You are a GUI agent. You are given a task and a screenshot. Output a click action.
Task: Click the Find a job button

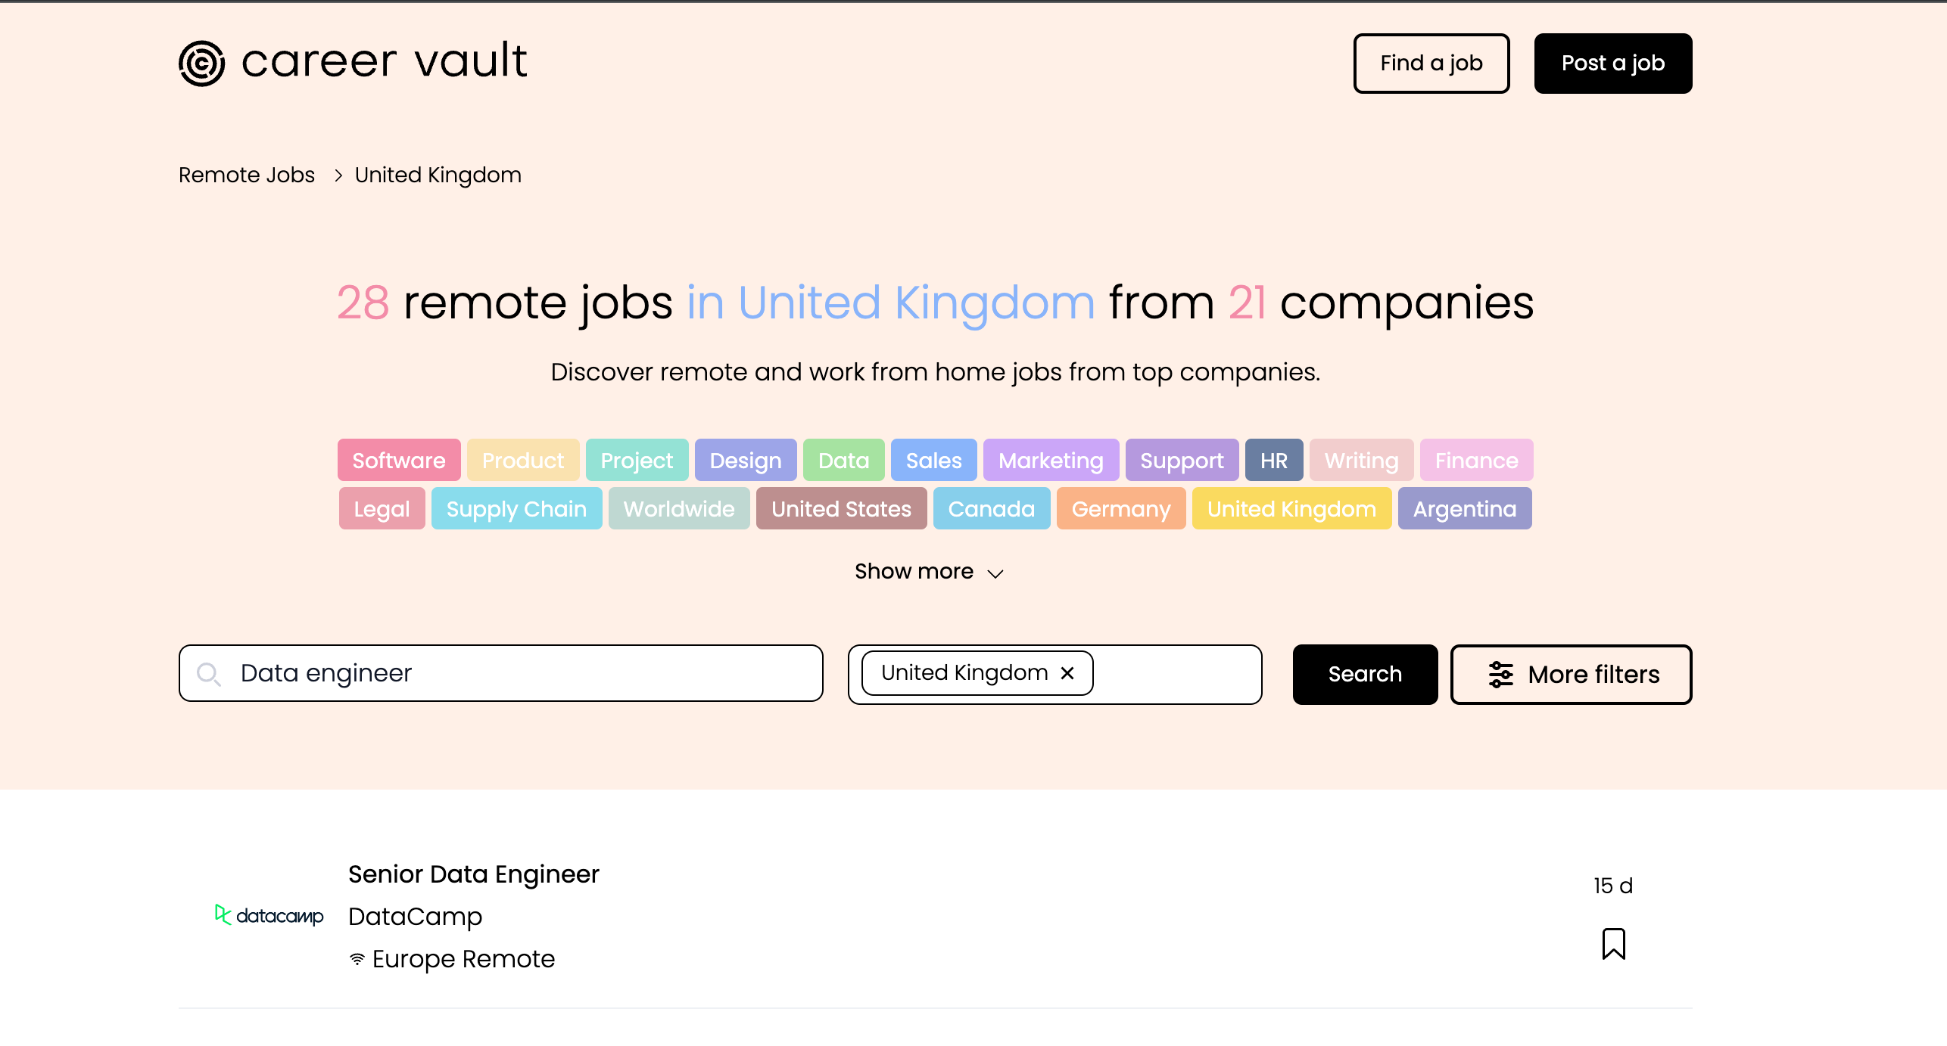click(x=1431, y=63)
